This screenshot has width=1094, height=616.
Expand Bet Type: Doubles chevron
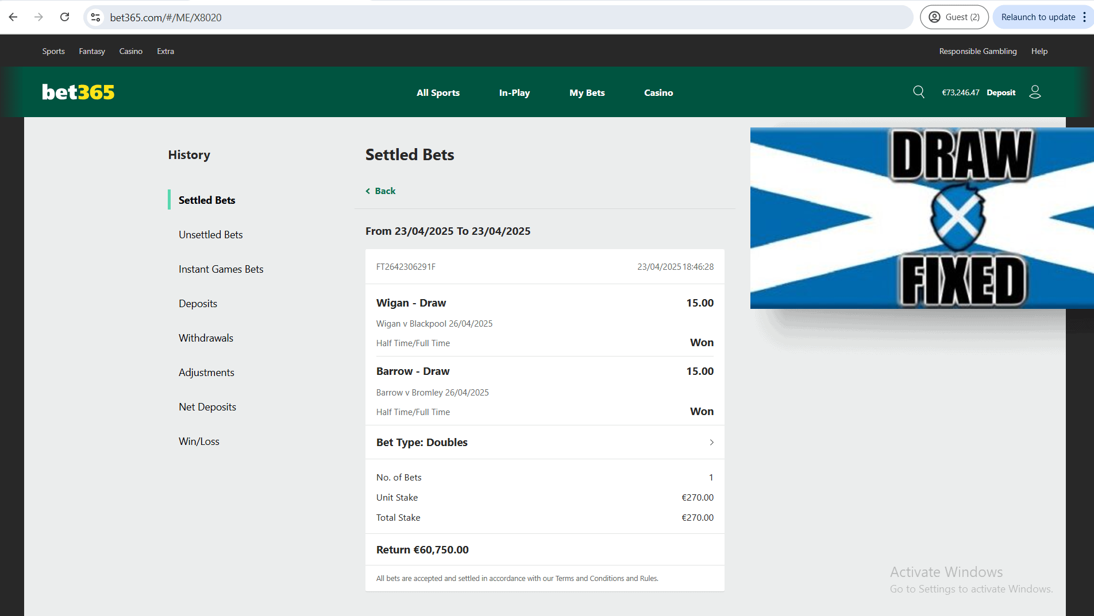tap(711, 442)
